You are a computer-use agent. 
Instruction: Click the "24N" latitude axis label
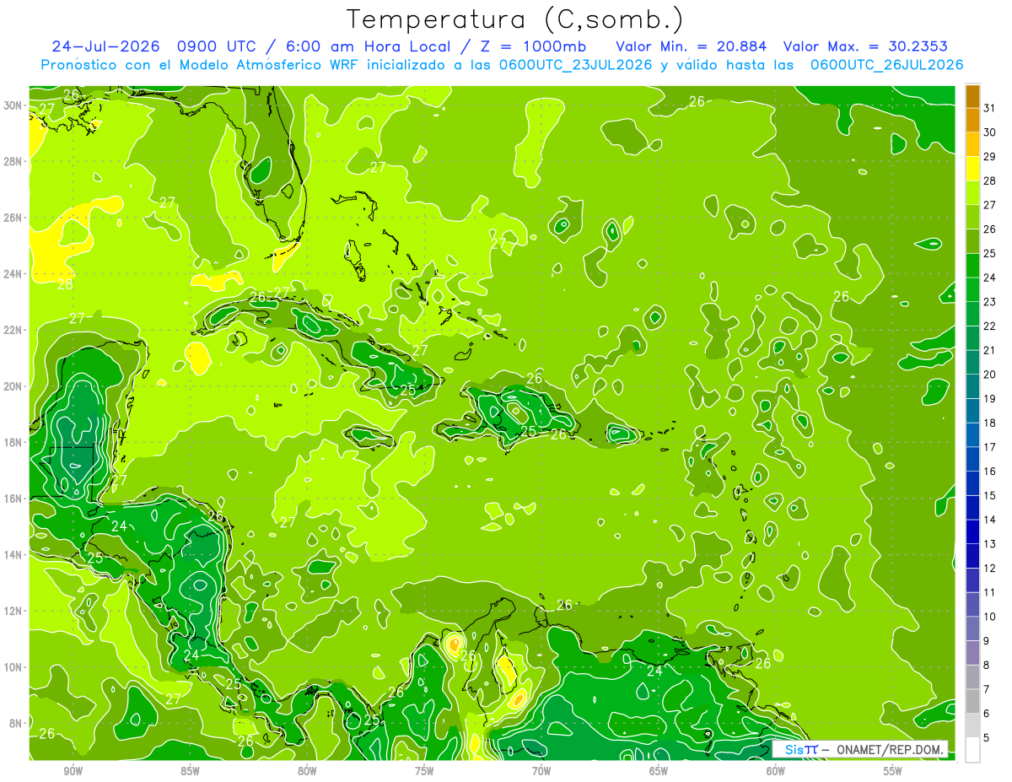13,274
